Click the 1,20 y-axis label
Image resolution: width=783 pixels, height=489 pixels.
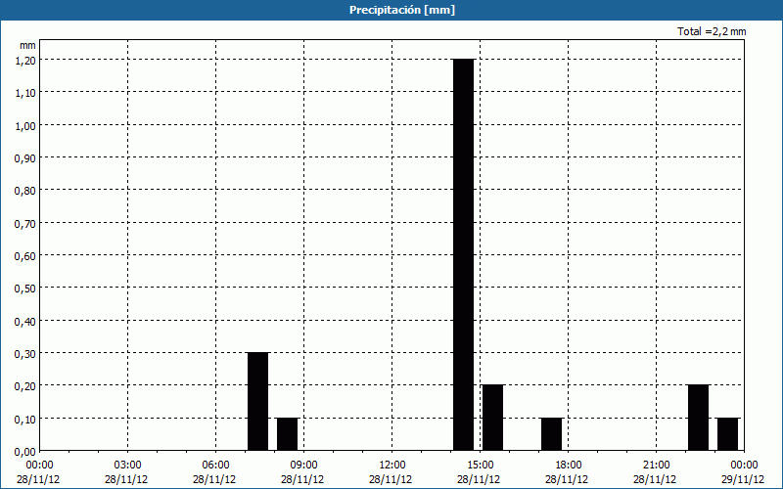25,60
